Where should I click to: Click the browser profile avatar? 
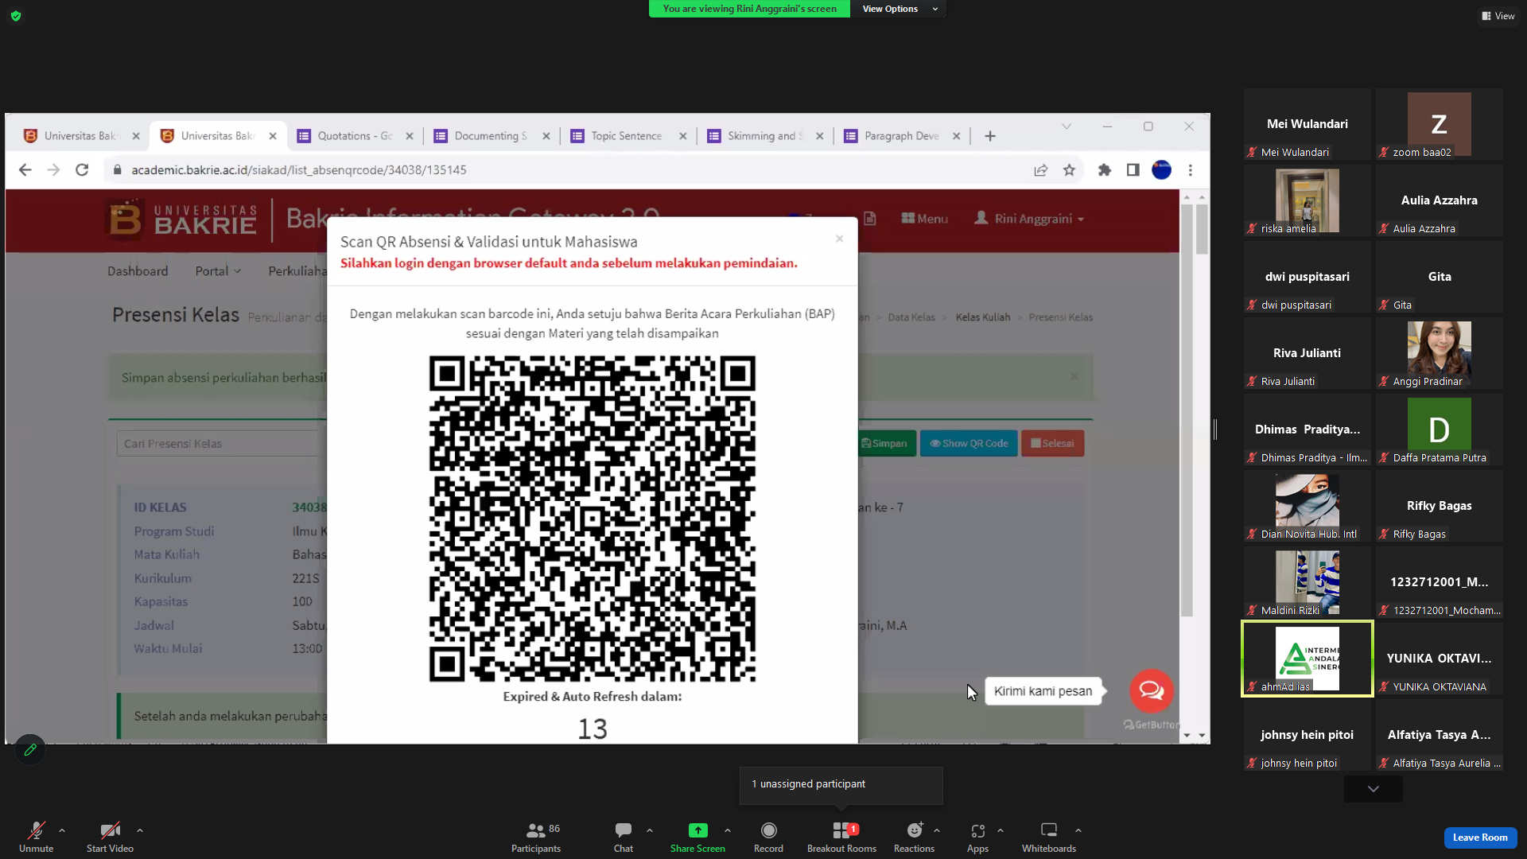(1161, 170)
